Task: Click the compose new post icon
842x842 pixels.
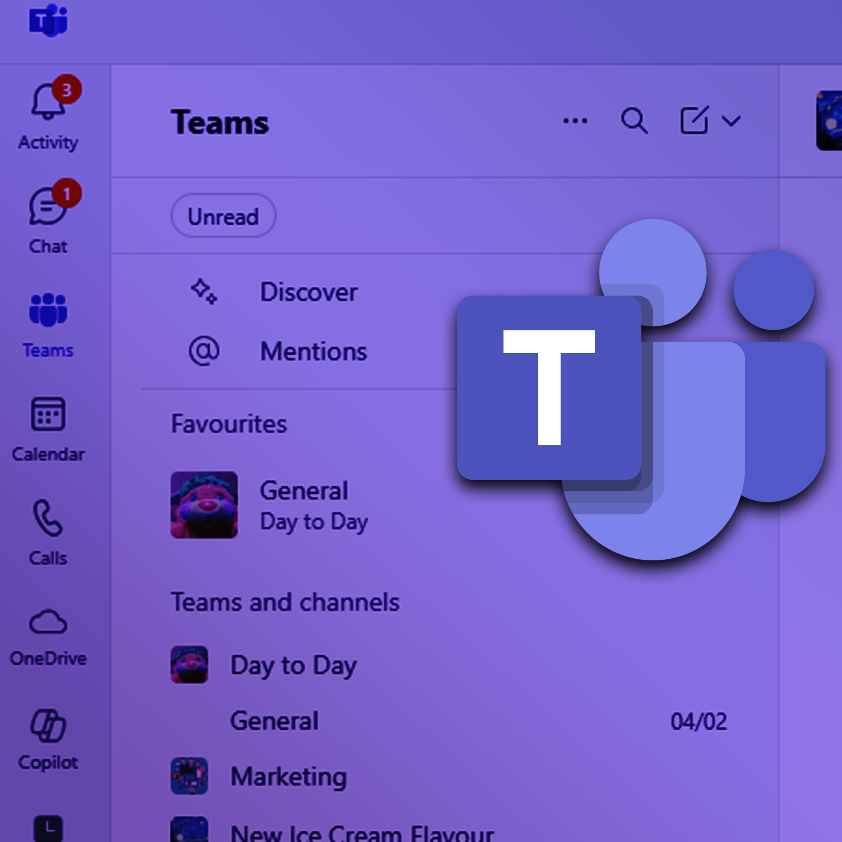Action: click(x=695, y=120)
